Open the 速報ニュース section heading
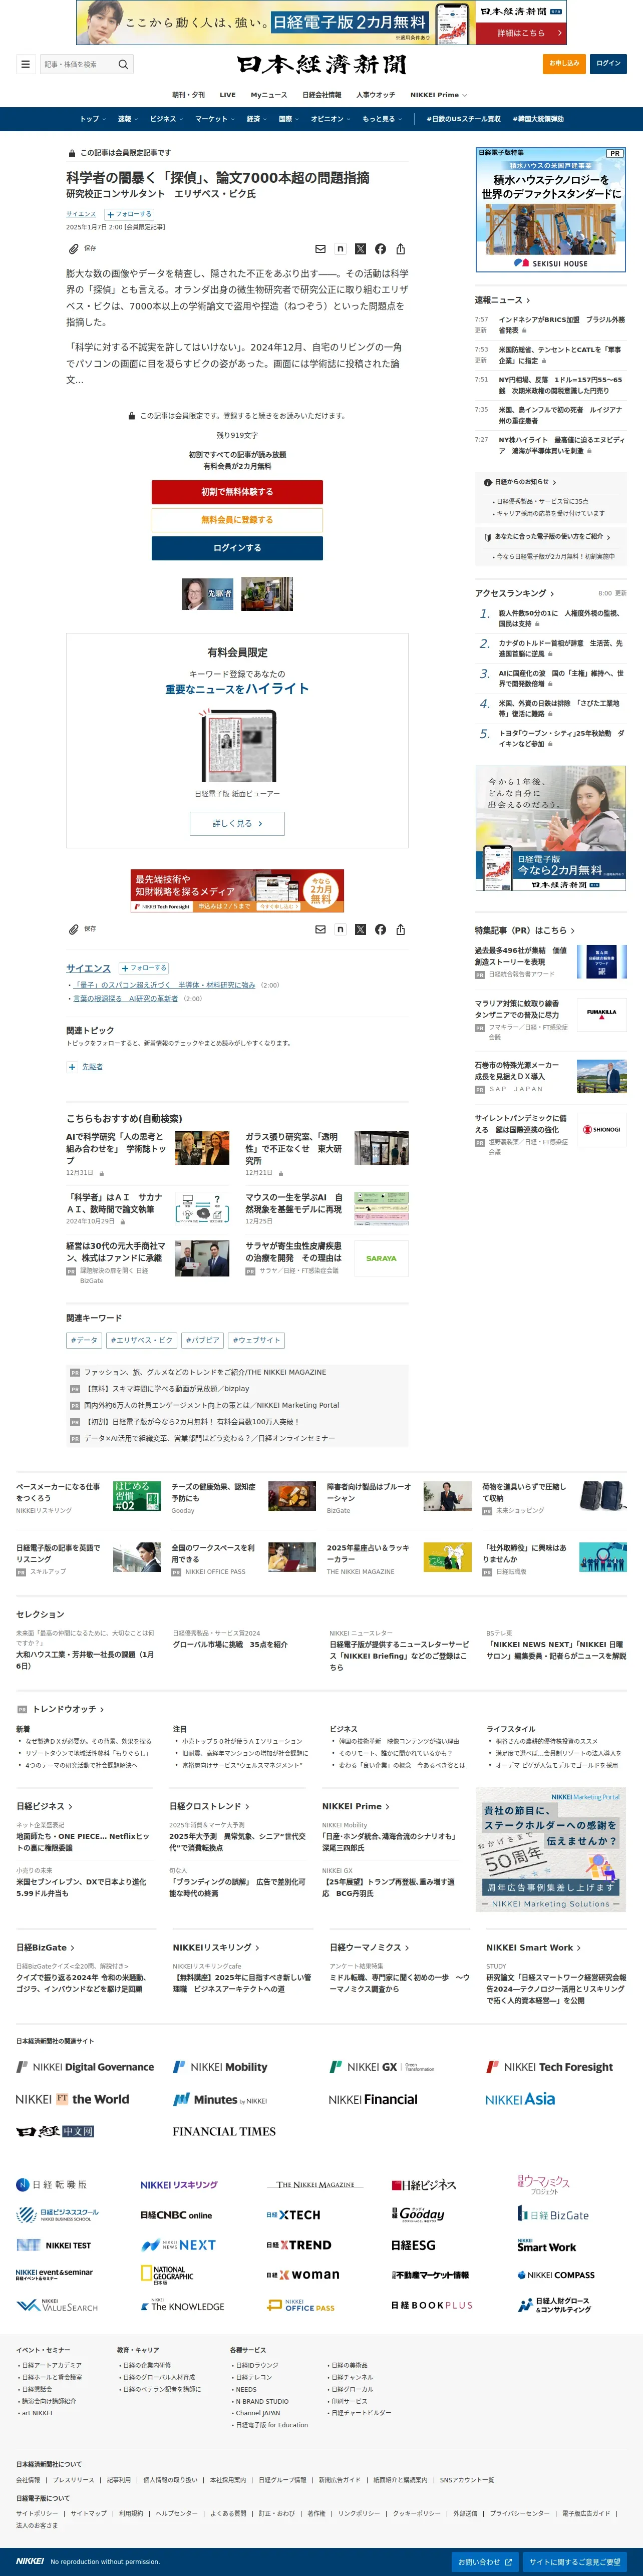This screenshot has width=643, height=2576. [502, 300]
